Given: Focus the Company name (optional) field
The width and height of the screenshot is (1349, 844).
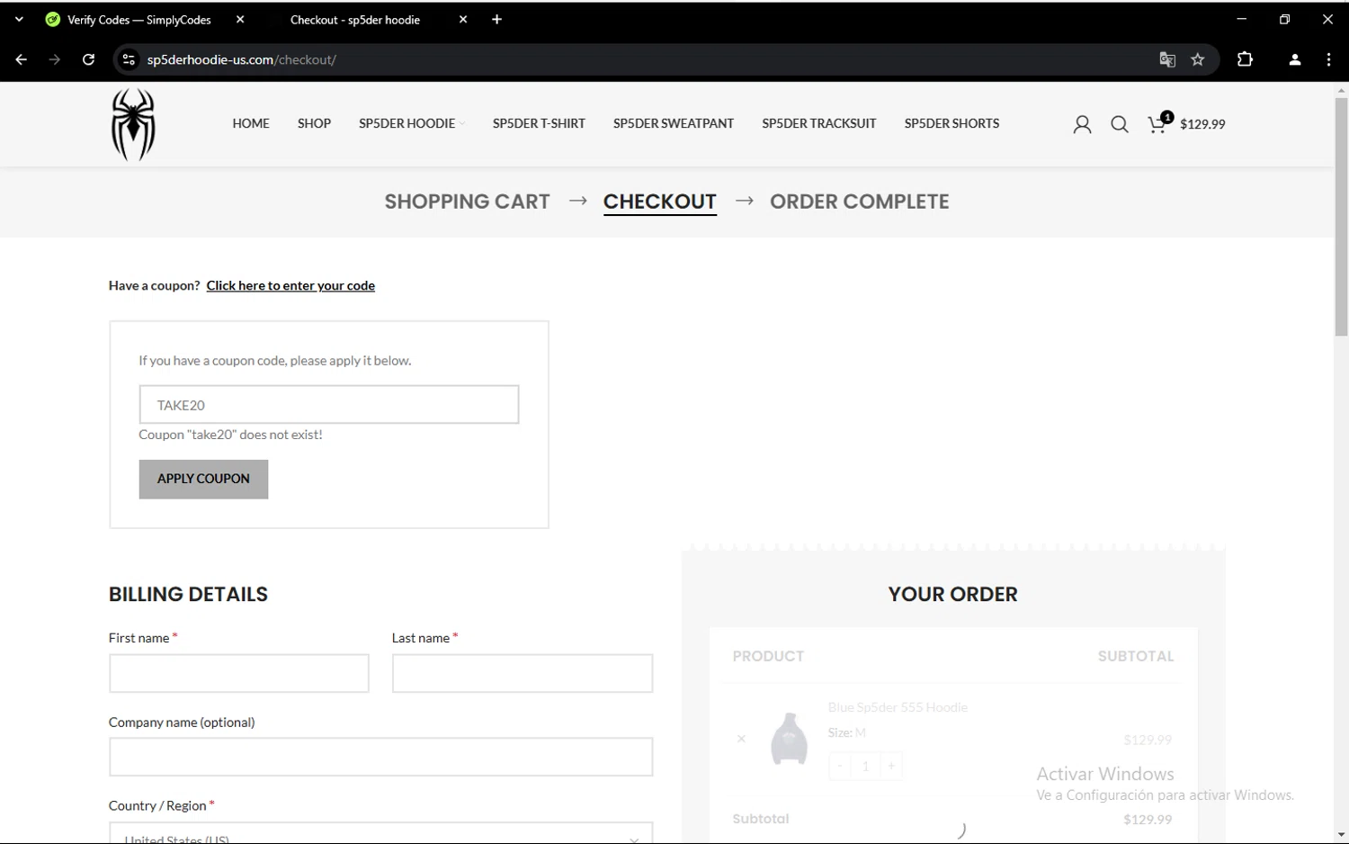Looking at the screenshot, I should click(381, 757).
